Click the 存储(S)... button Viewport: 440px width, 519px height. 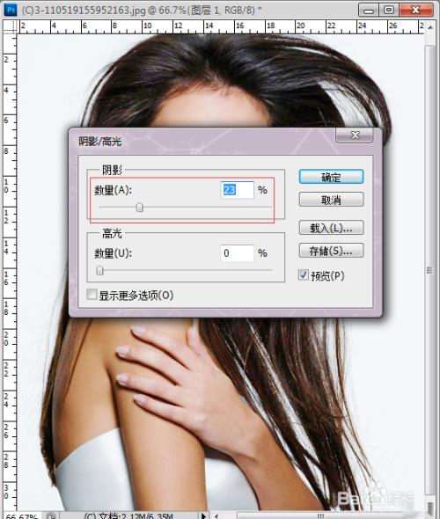point(331,251)
